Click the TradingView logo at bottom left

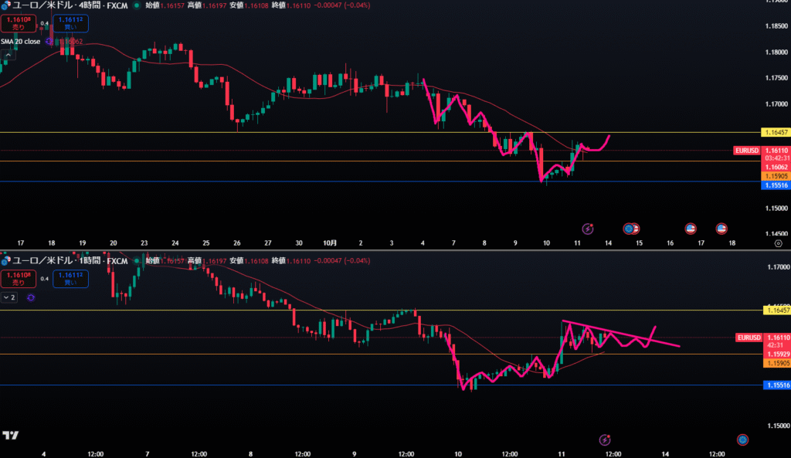[x=10, y=436]
